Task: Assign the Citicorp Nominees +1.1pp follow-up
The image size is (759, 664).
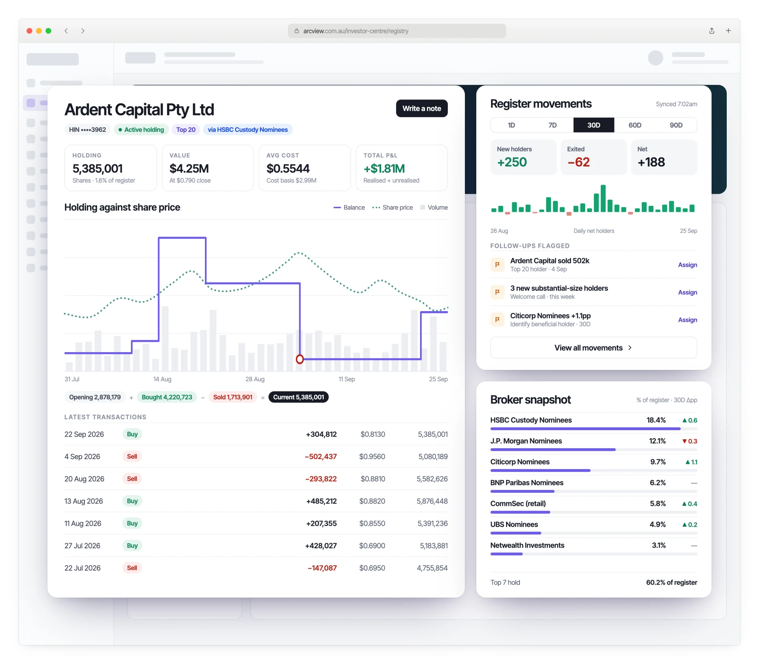Action: coord(687,320)
